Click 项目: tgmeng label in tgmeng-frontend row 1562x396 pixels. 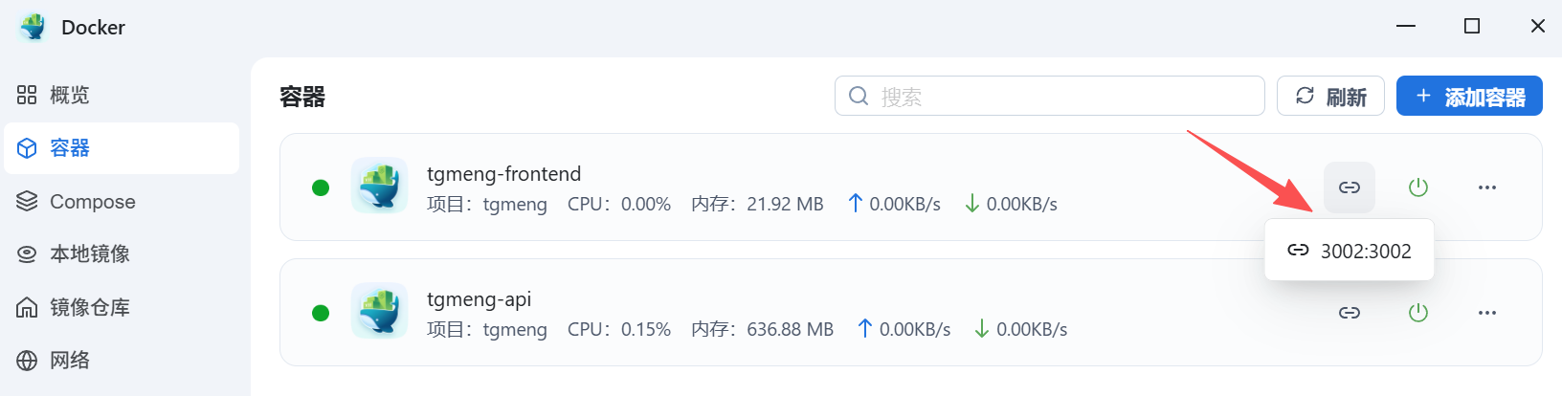click(487, 204)
